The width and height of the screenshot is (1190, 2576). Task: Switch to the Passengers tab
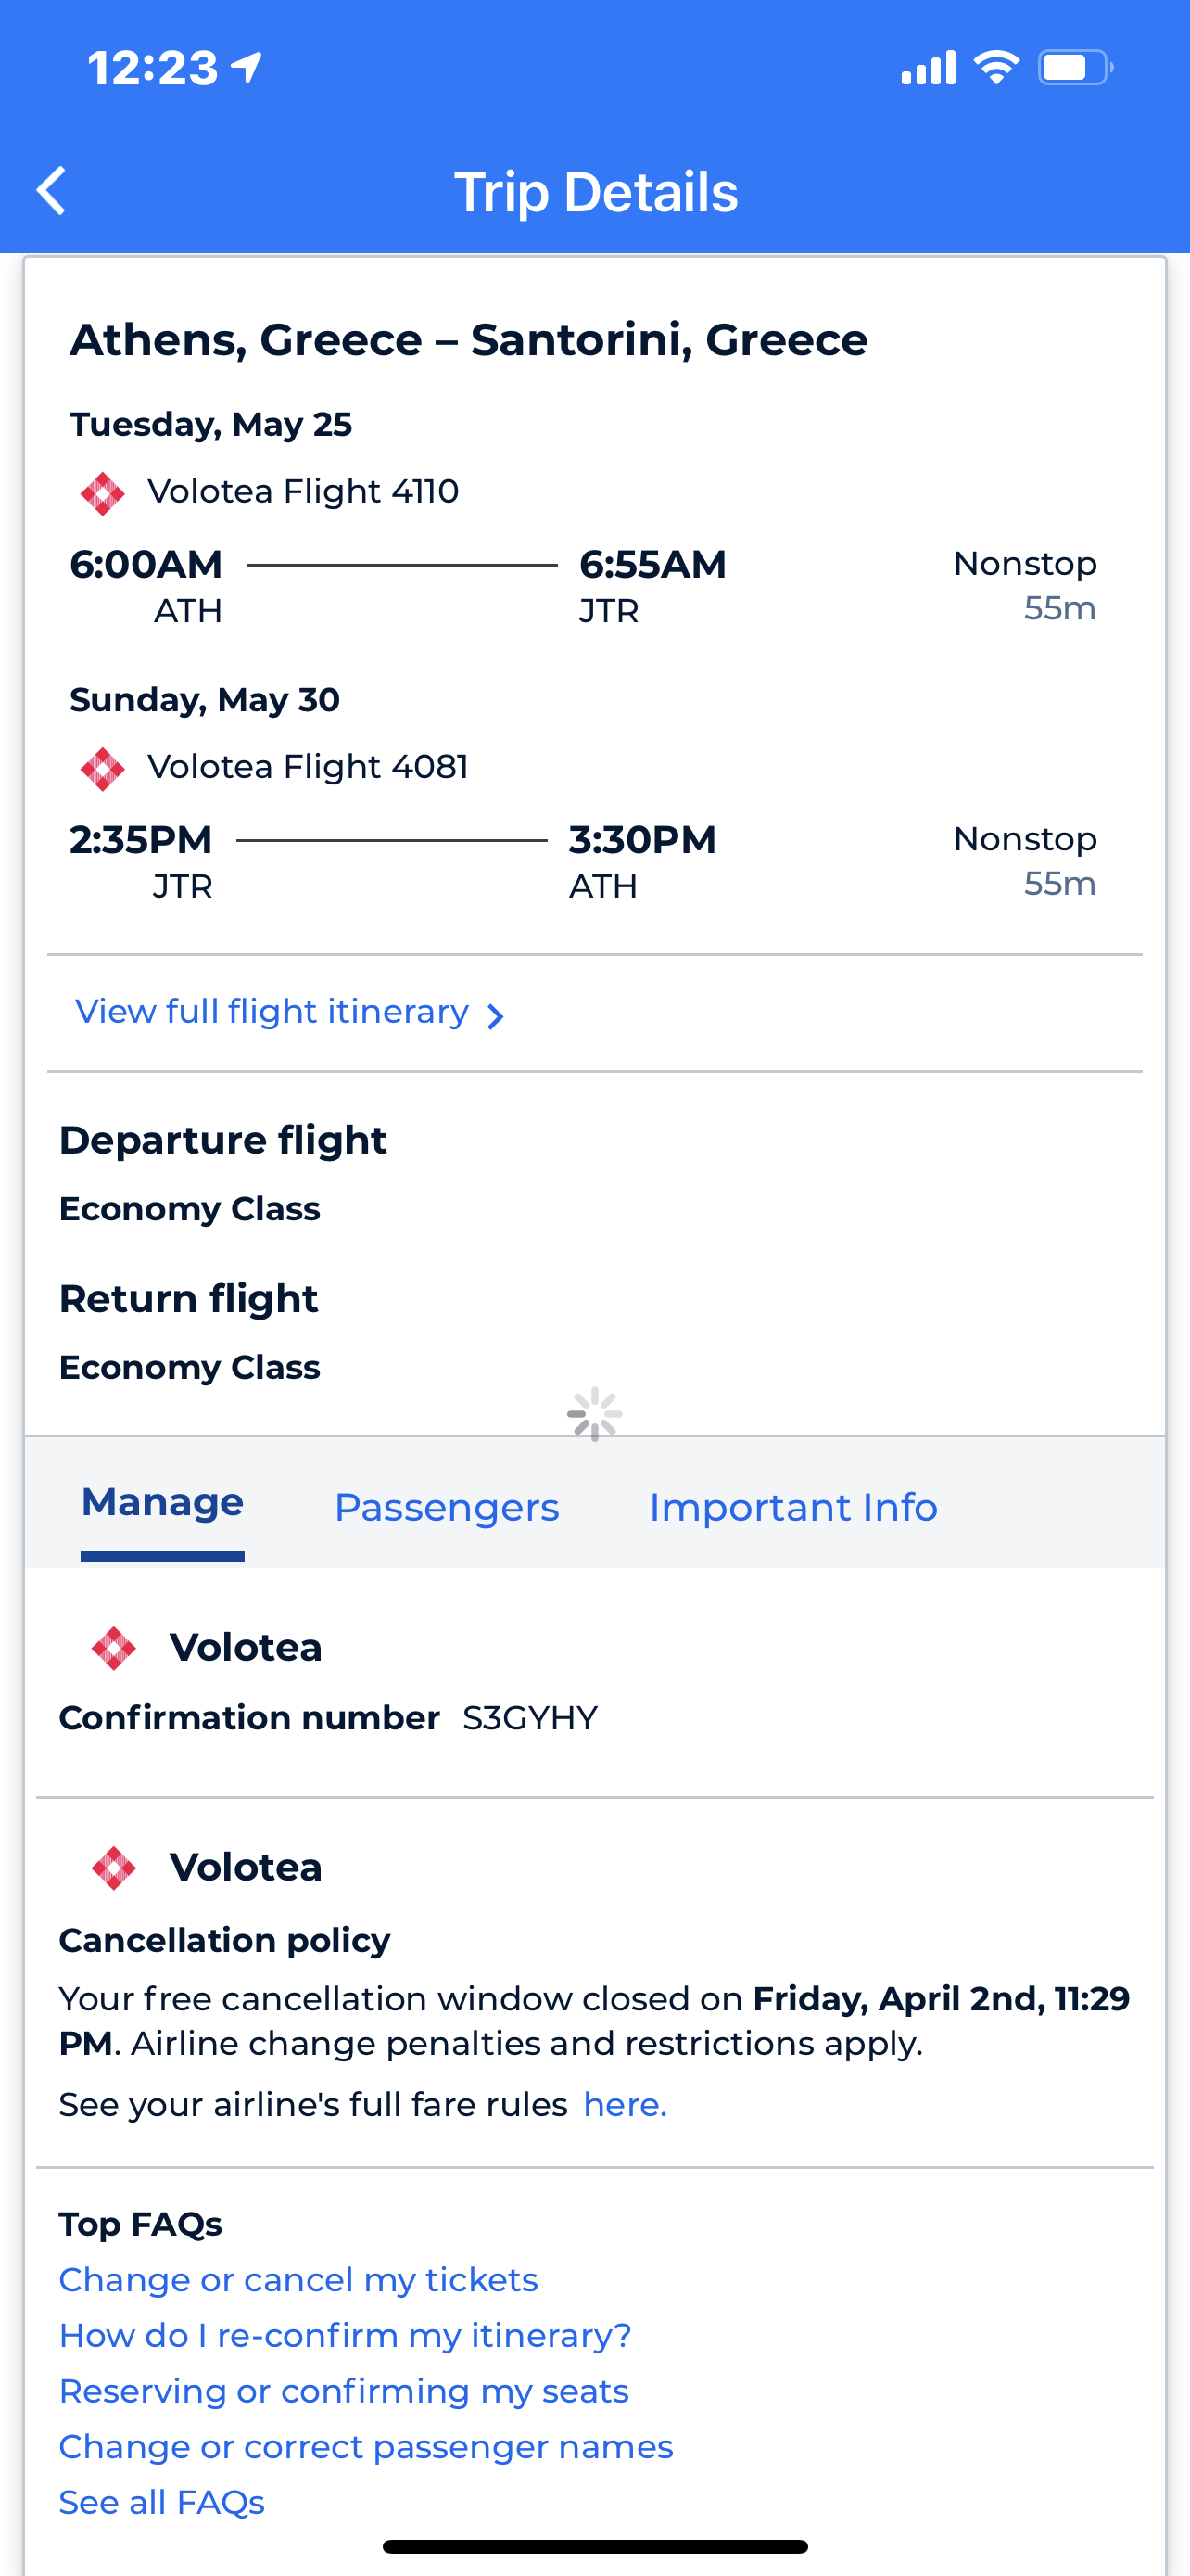tap(447, 1508)
